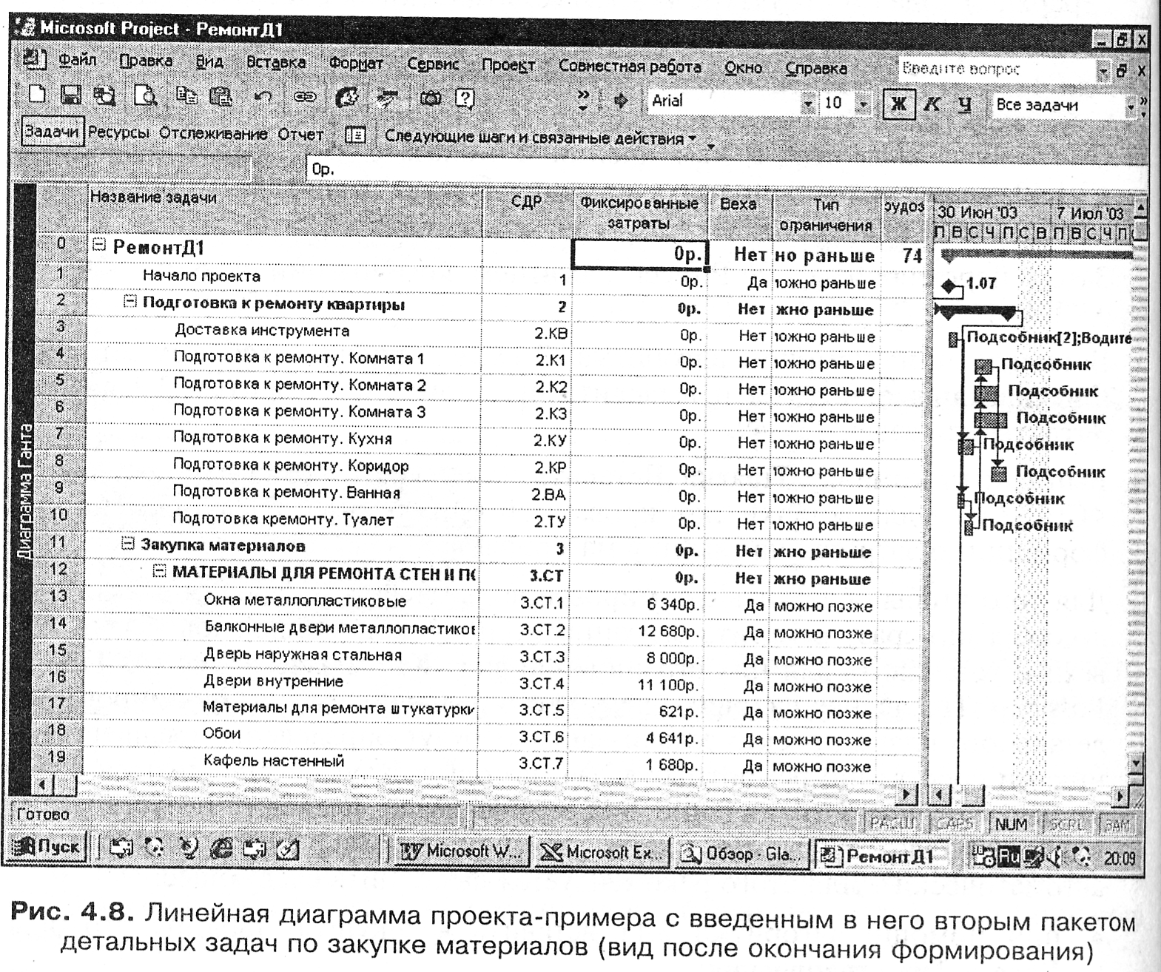1161x972 pixels.
Task: Show more toolbar buttons chevron
Action: tap(583, 99)
